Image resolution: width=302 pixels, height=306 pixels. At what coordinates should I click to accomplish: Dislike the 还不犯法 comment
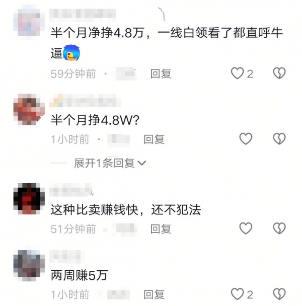click(x=279, y=228)
